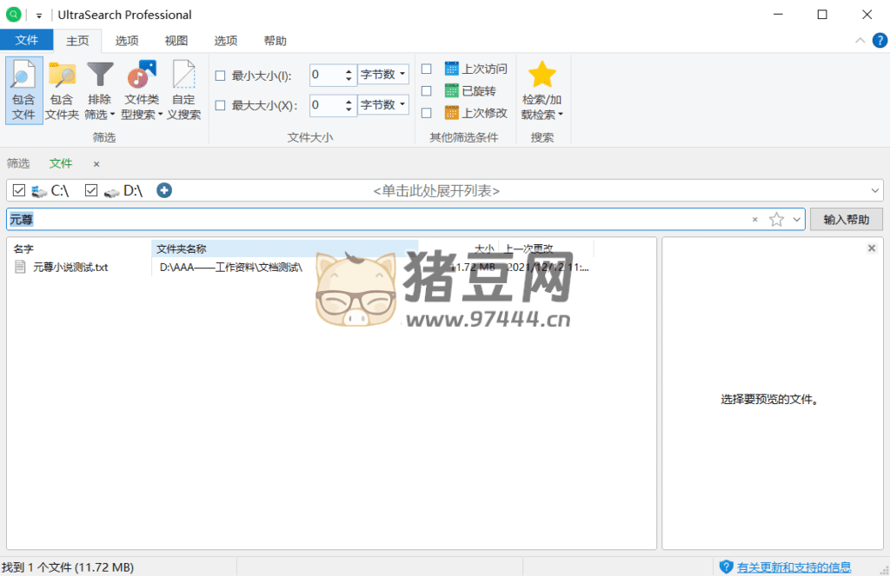Close the preview pane with its x
This screenshot has height=576, width=890.
872,248
